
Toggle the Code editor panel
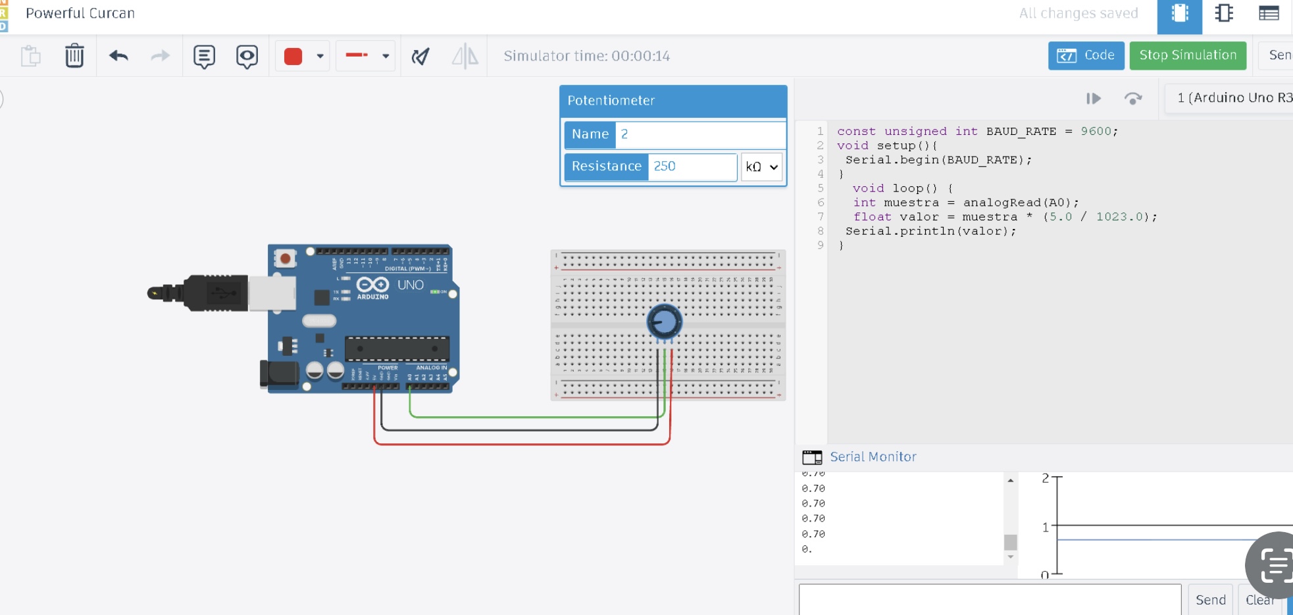click(1086, 55)
